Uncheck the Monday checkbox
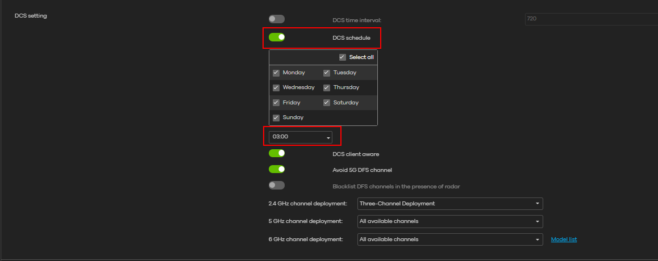This screenshot has width=658, height=261. click(x=276, y=73)
